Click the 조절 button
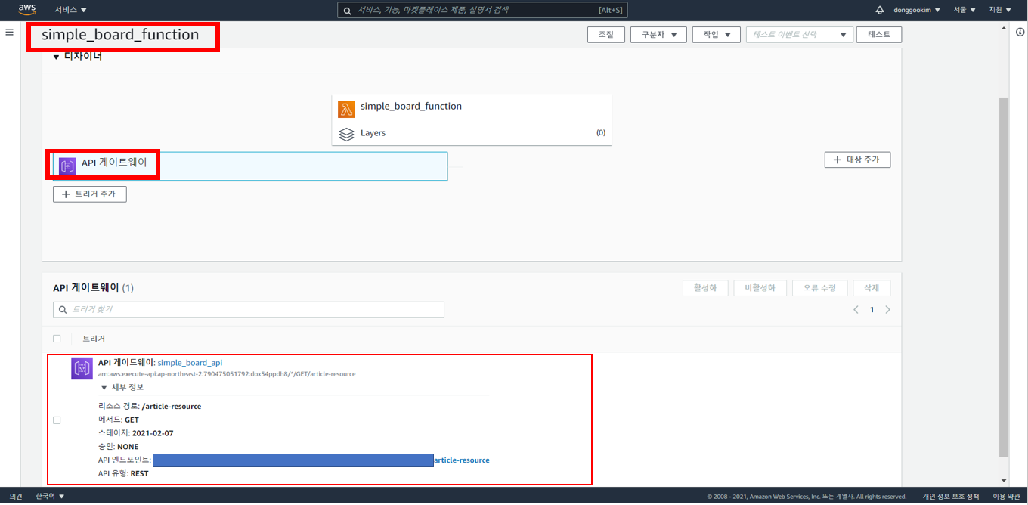The image size is (1028, 505). click(x=605, y=35)
